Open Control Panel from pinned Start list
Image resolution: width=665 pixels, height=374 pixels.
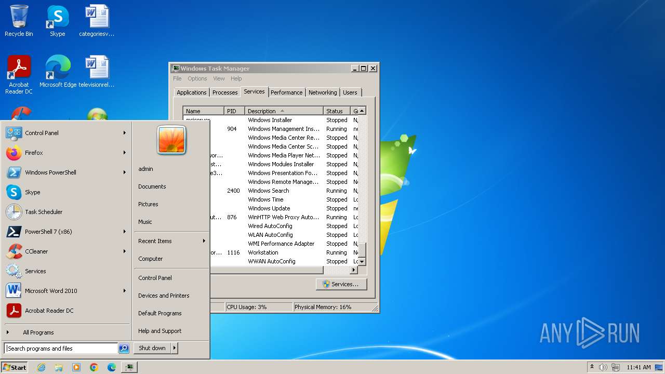coord(66,133)
